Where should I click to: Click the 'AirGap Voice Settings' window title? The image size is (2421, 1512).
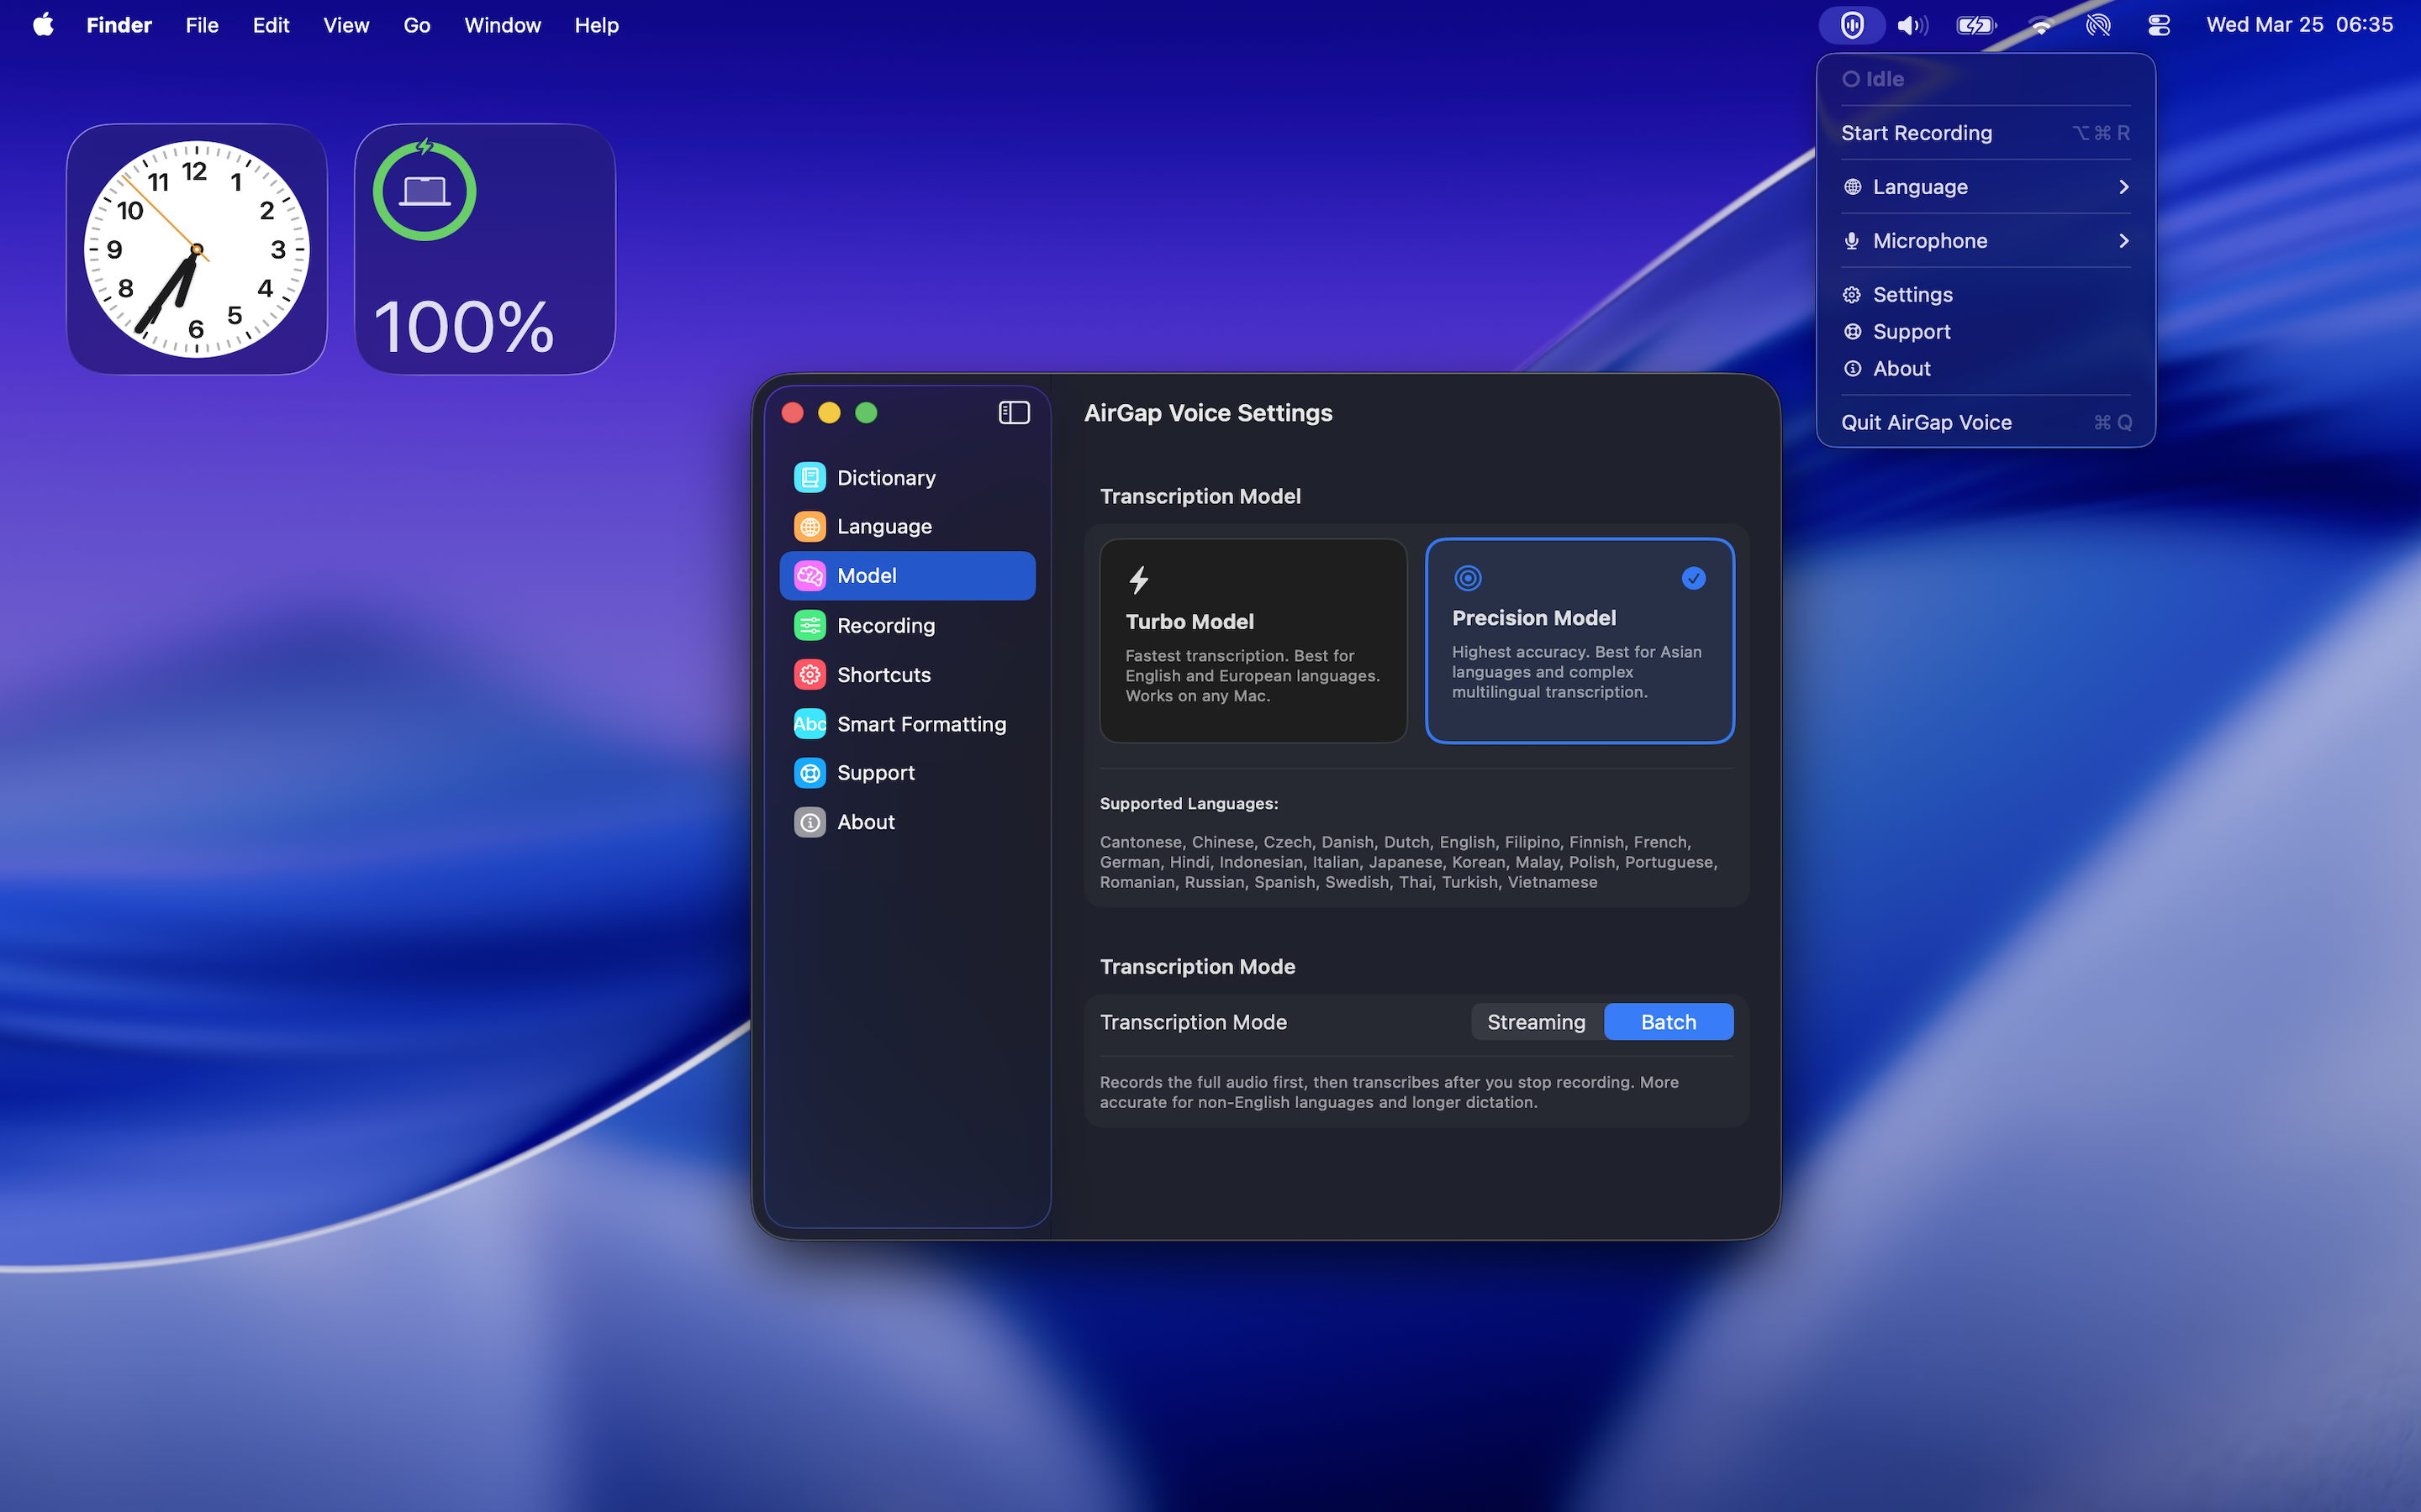click(1207, 413)
